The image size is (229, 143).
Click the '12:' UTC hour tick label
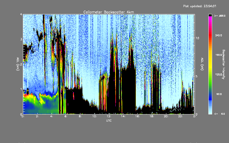coord(109,116)
